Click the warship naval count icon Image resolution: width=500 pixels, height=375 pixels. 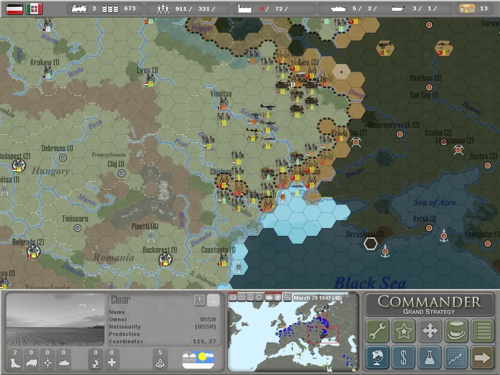[338, 9]
